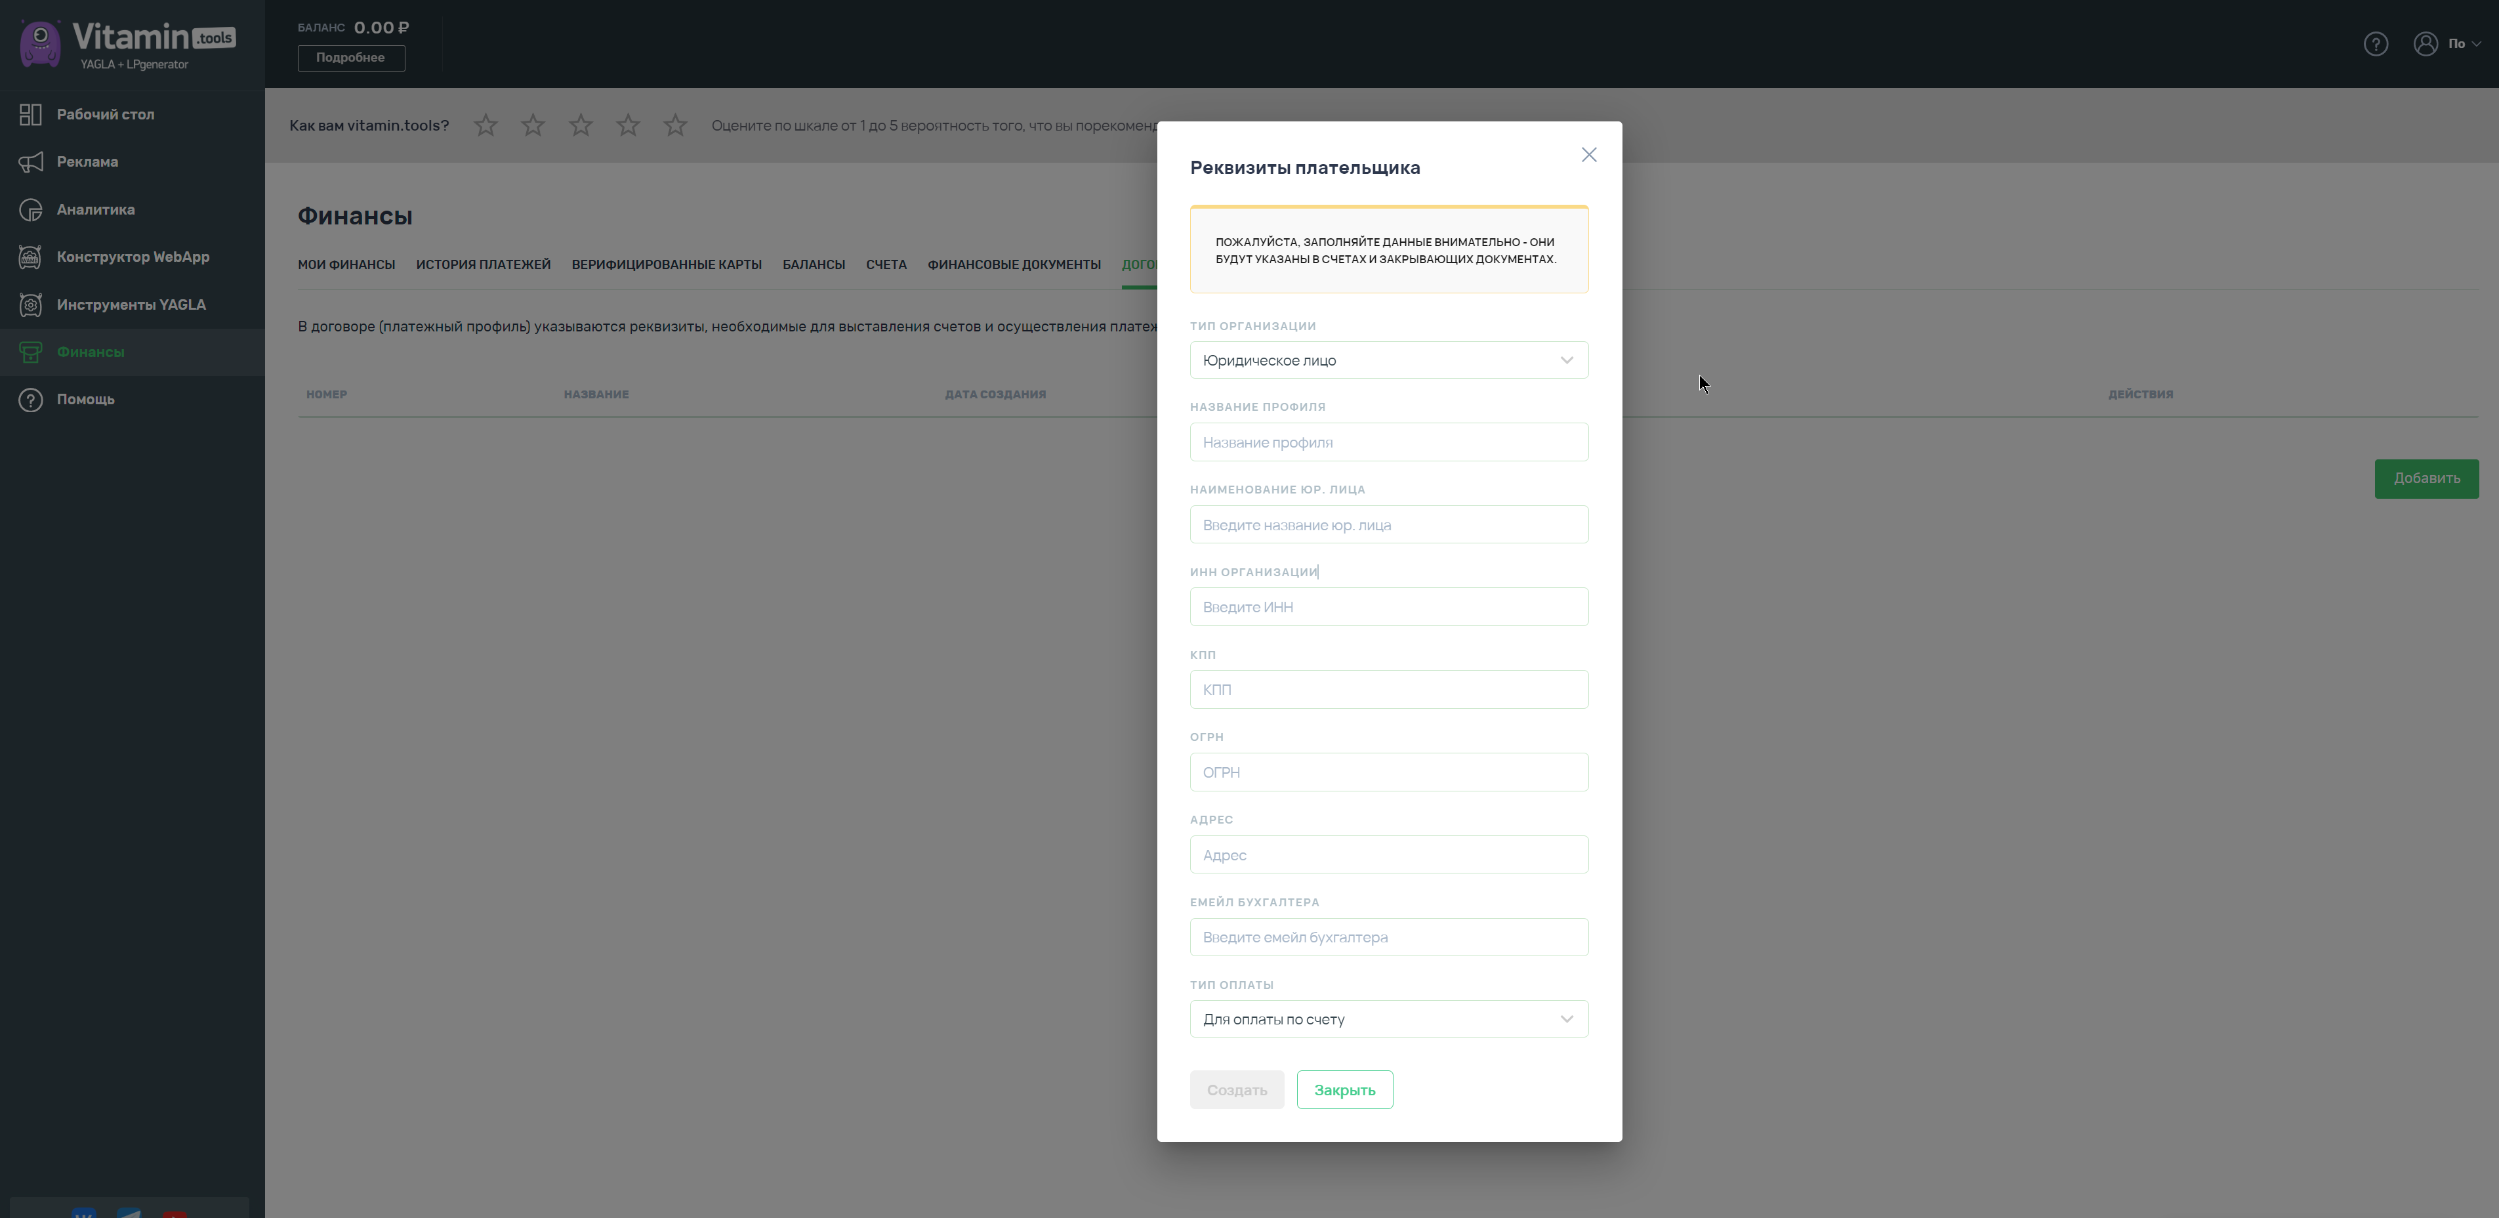Image resolution: width=2499 pixels, height=1218 pixels.
Task: Focus the ОГРН input field
Action: [x=1389, y=772]
